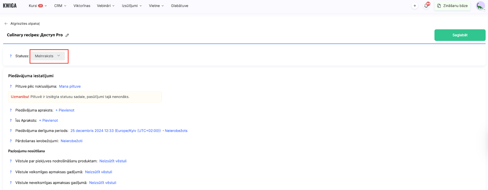Open Zināšanu bāze
The height and width of the screenshot is (190, 488).
point(452,6)
